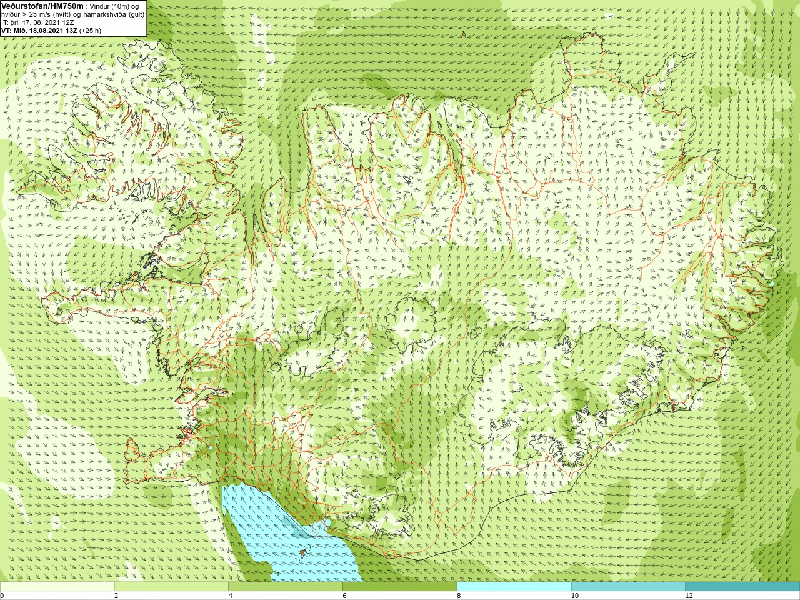Image resolution: width=800 pixels, height=600 pixels.
Task: Click the 0–2 m/s palest legend swatch
Action: pos(57,587)
